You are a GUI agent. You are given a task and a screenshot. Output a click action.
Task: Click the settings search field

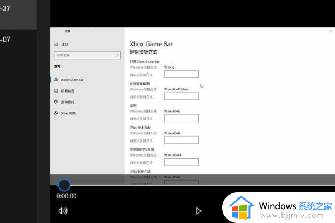point(87,55)
